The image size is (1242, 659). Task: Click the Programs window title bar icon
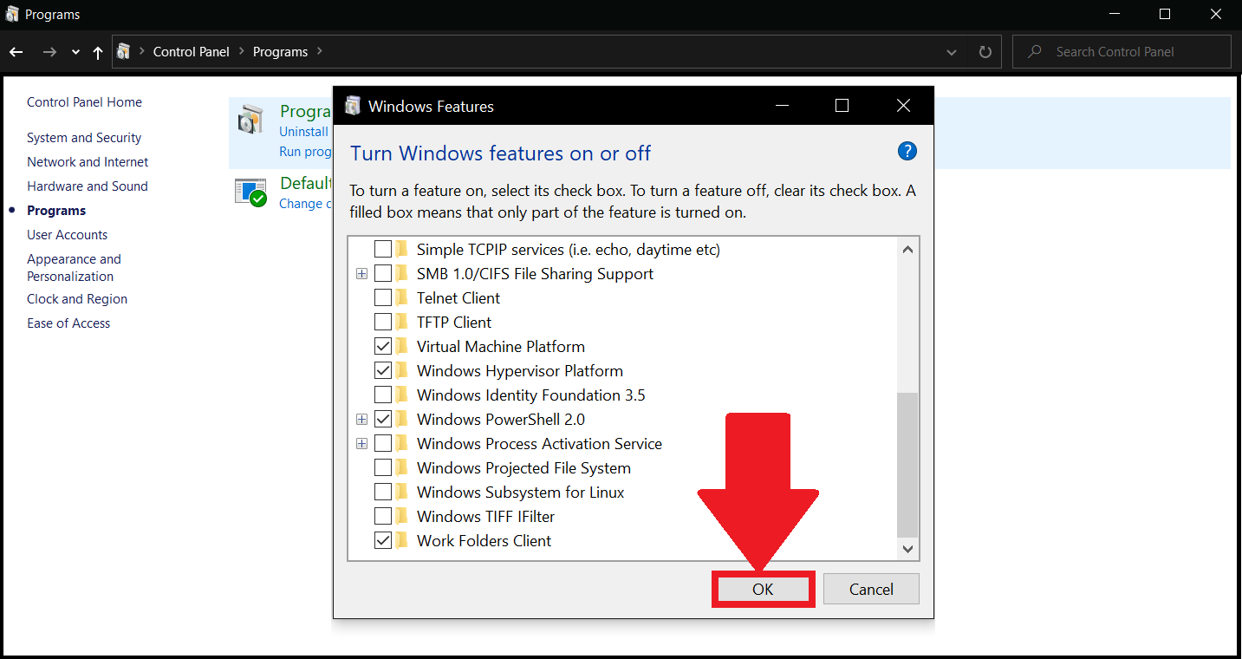[x=12, y=14]
